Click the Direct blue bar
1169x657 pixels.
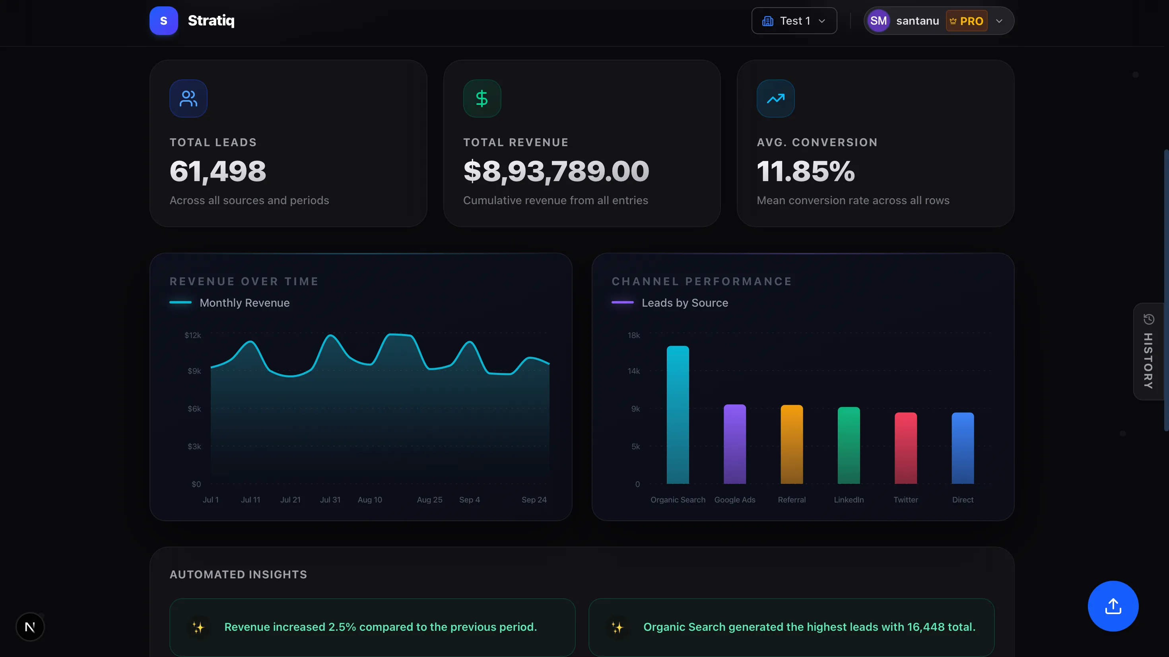[963, 448]
